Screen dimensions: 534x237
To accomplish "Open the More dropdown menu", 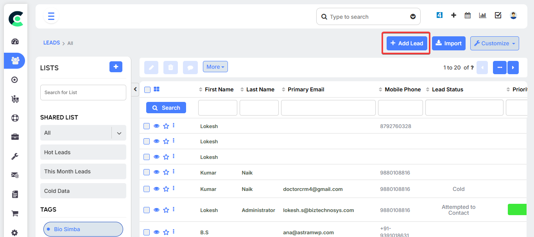I will (215, 67).
